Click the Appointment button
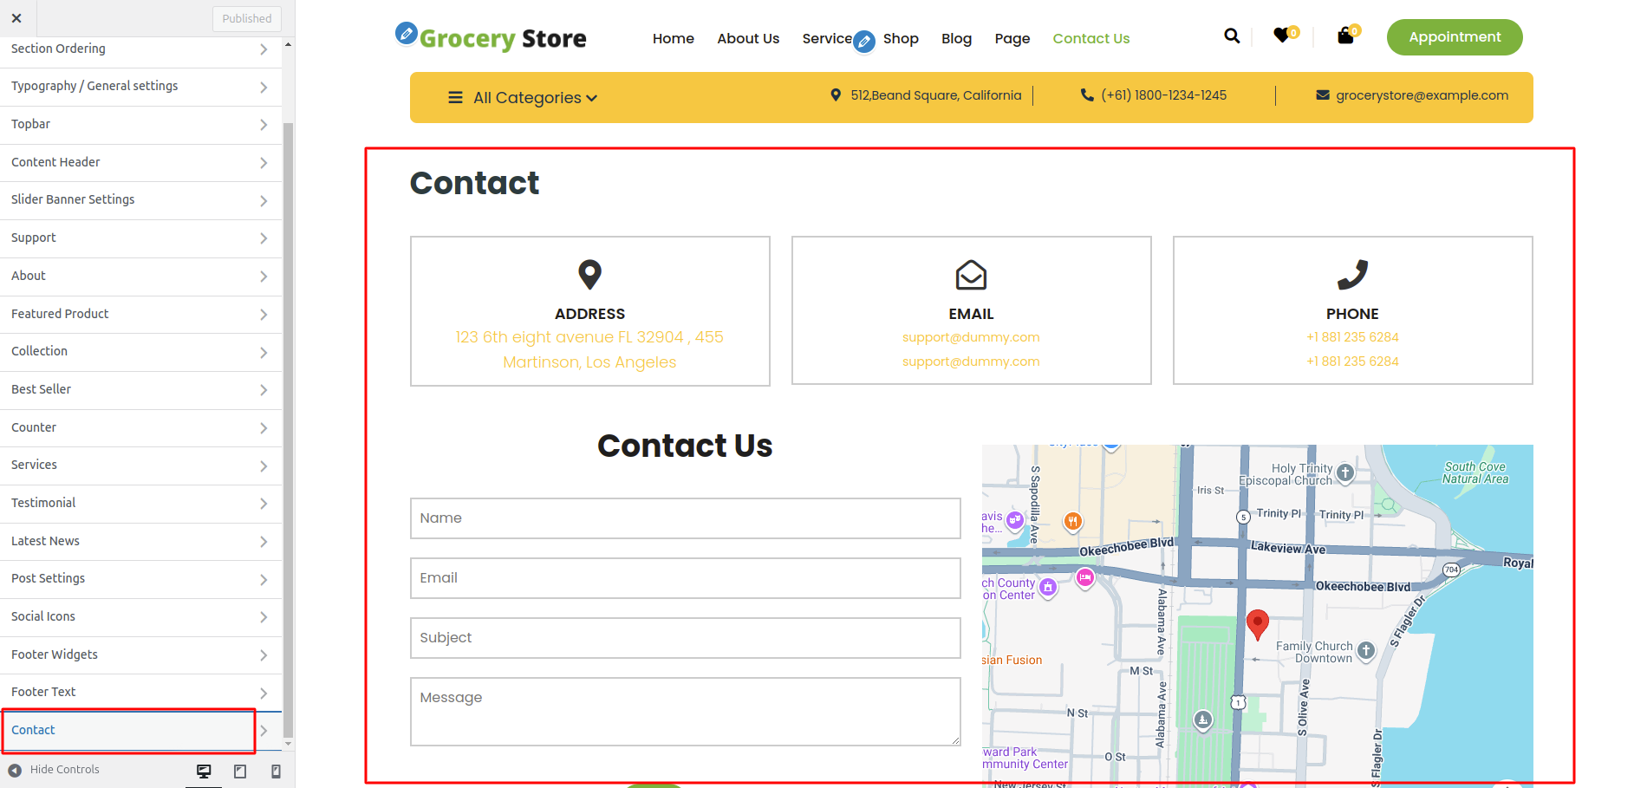The height and width of the screenshot is (788, 1647). (1455, 37)
